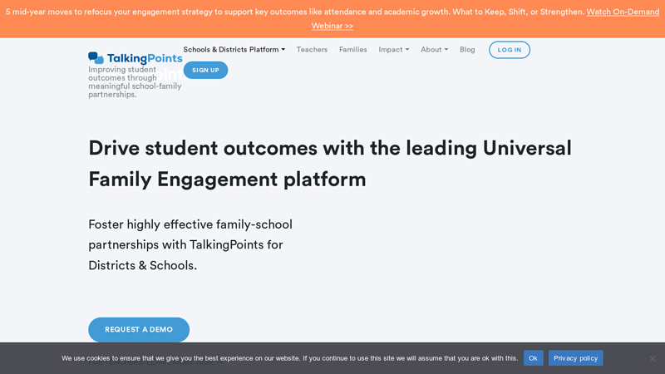Expand Schools & Districts Platform dropdown
The image size is (665, 374).
tap(234, 50)
